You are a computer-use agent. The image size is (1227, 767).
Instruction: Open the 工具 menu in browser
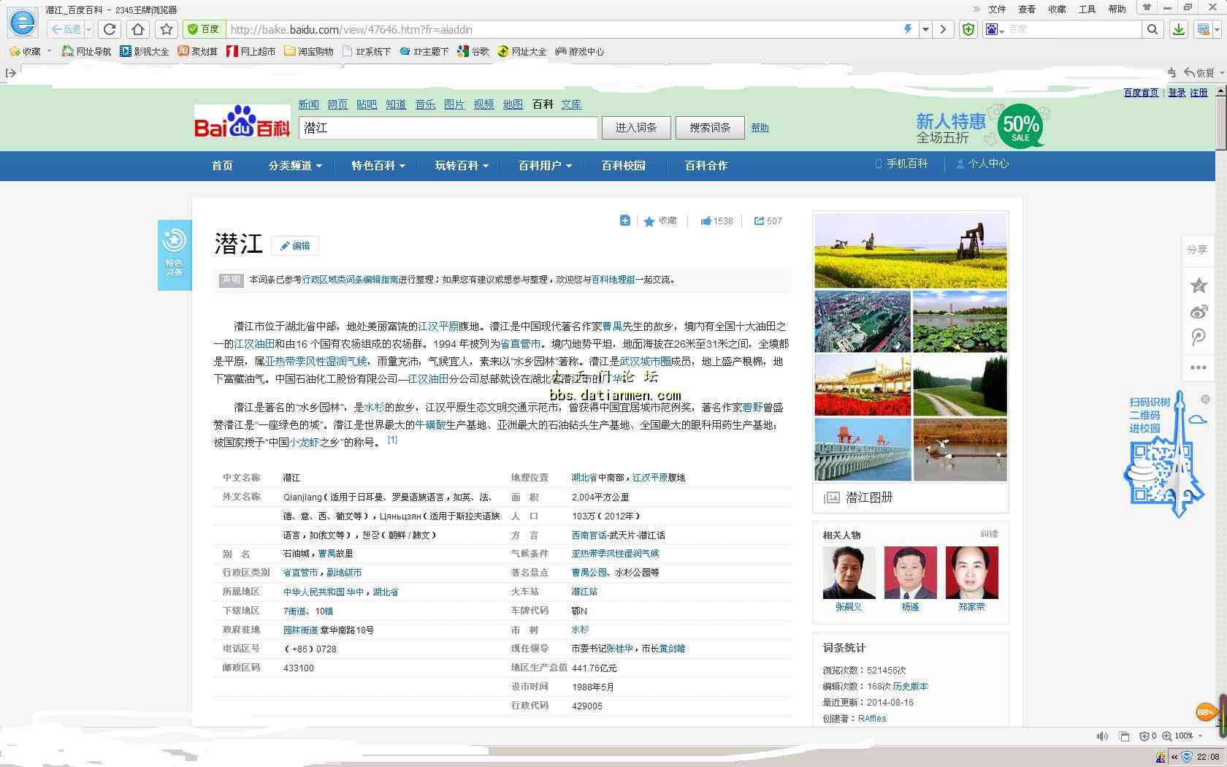point(1087,9)
